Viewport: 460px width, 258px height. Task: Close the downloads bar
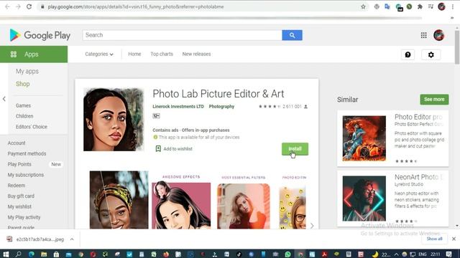pyautogui.click(x=454, y=239)
